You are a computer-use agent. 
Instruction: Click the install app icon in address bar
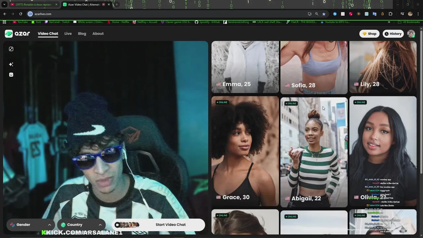click(x=309, y=14)
